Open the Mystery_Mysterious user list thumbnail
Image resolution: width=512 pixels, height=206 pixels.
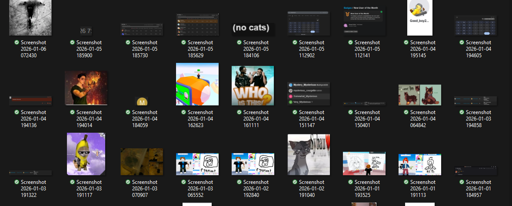(x=308, y=93)
